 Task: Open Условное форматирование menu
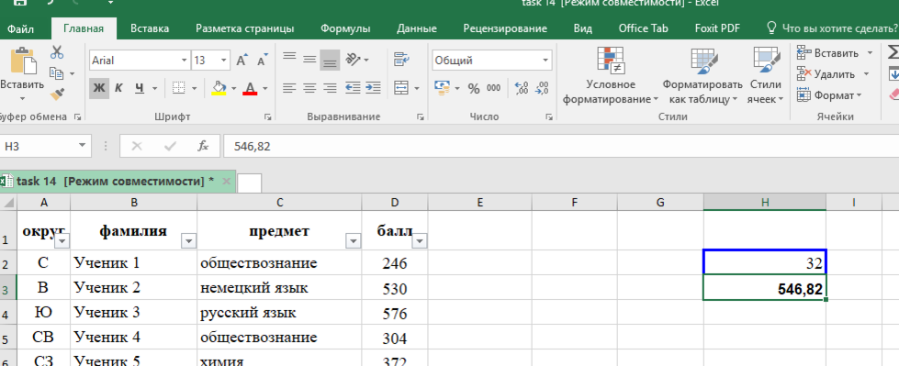point(611,76)
